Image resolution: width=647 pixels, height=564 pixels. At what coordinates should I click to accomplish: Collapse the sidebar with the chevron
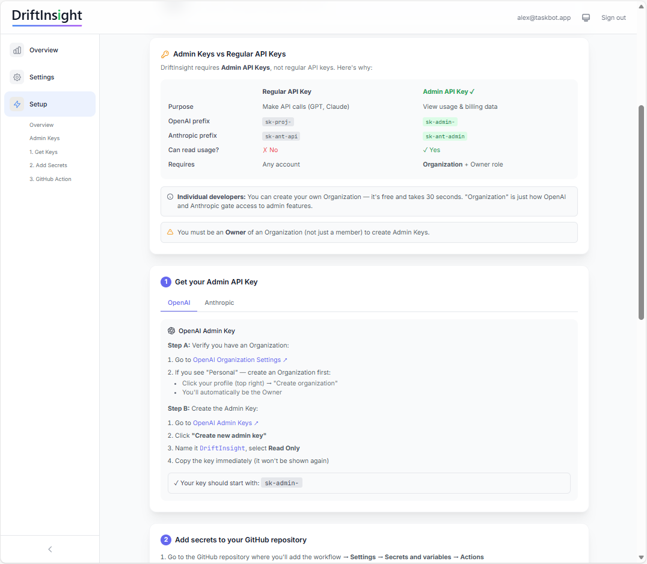(x=50, y=549)
